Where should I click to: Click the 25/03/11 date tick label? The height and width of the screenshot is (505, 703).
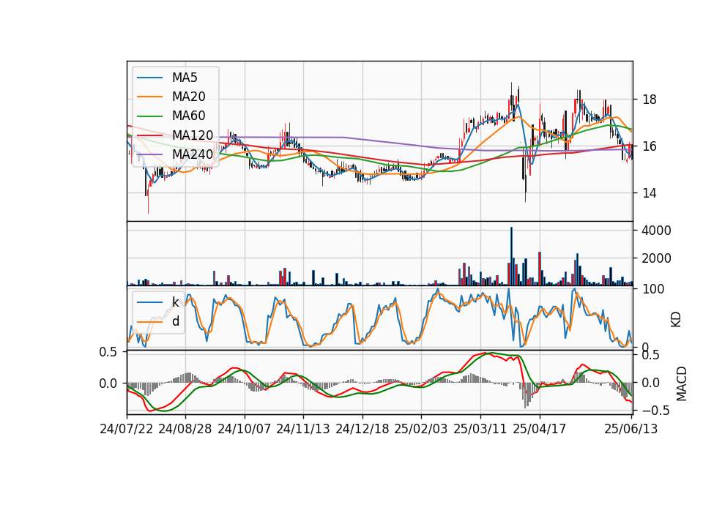click(x=480, y=429)
